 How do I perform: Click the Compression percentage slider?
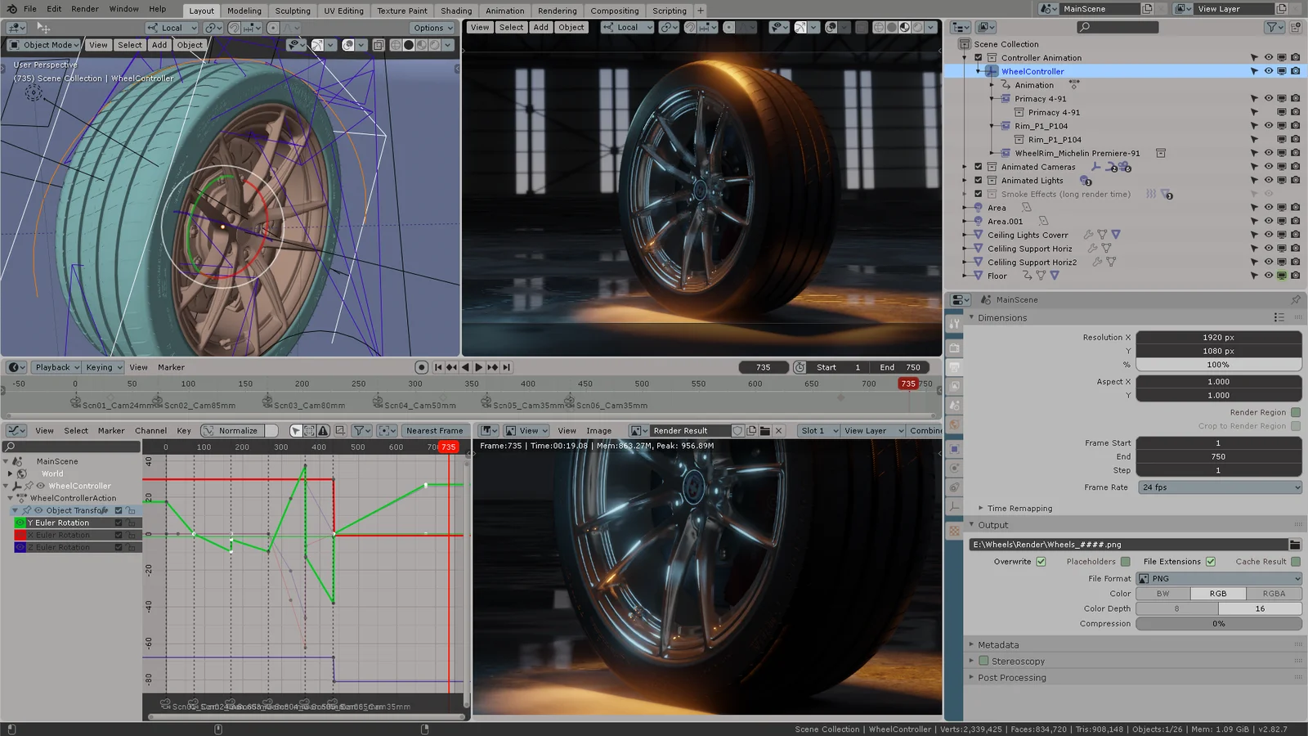[1218, 624]
